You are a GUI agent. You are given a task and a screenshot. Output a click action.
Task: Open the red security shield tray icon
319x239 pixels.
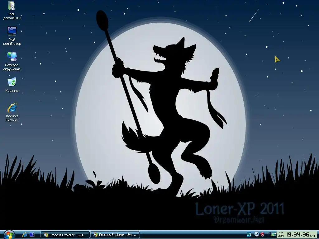coord(262,234)
